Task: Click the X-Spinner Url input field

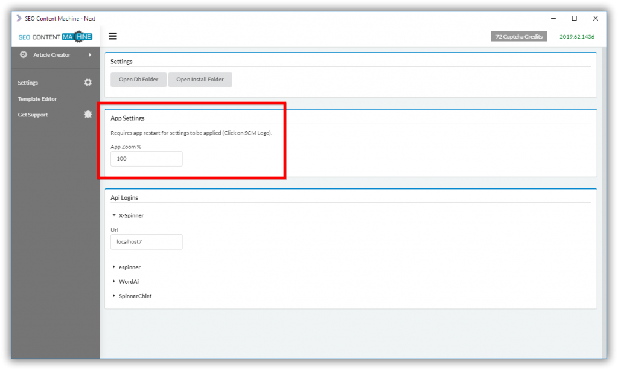Action: coord(146,241)
